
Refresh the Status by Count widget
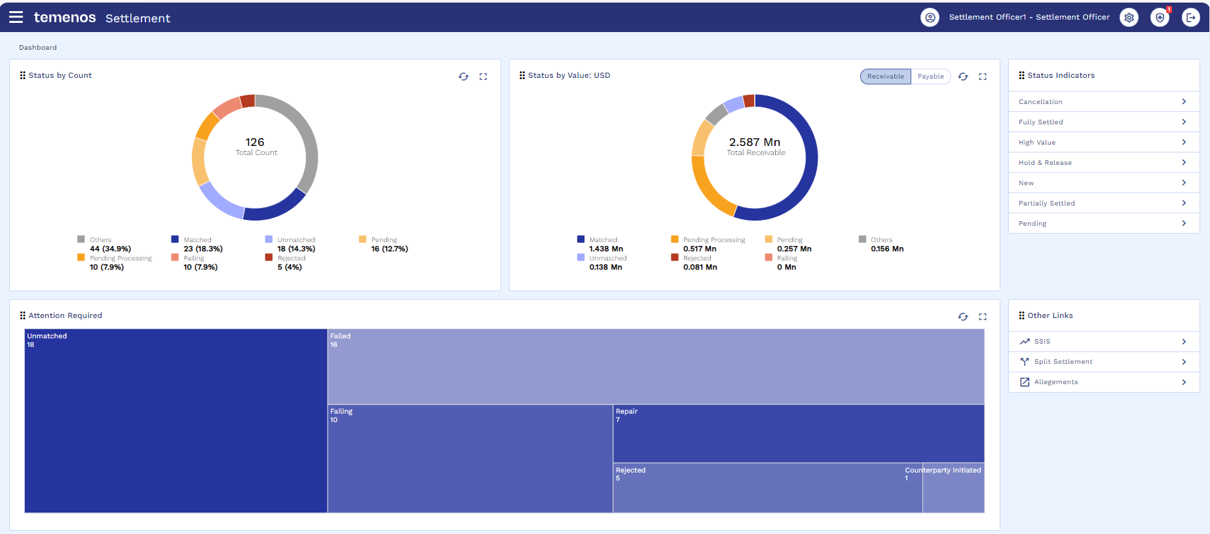click(x=463, y=77)
